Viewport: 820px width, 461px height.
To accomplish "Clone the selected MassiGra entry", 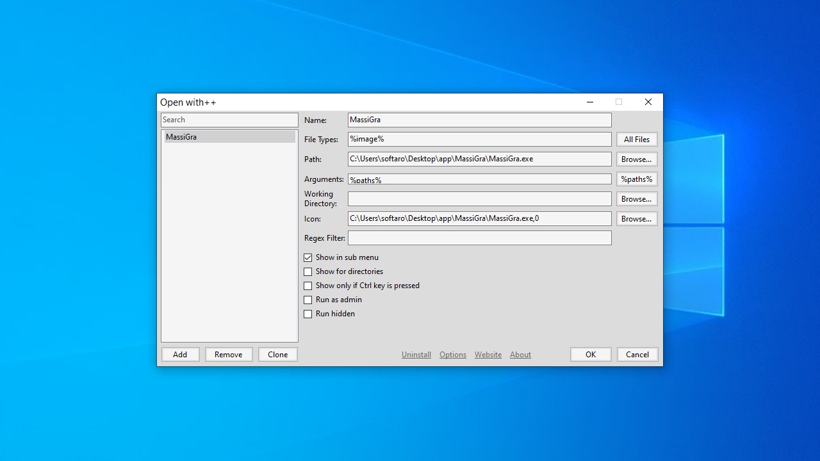I will tap(278, 354).
